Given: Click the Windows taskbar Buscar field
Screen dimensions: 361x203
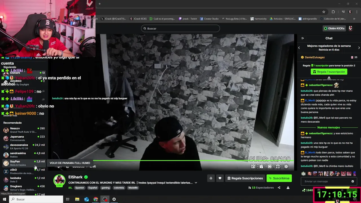Looking at the screenshot, I should [36, 199].
